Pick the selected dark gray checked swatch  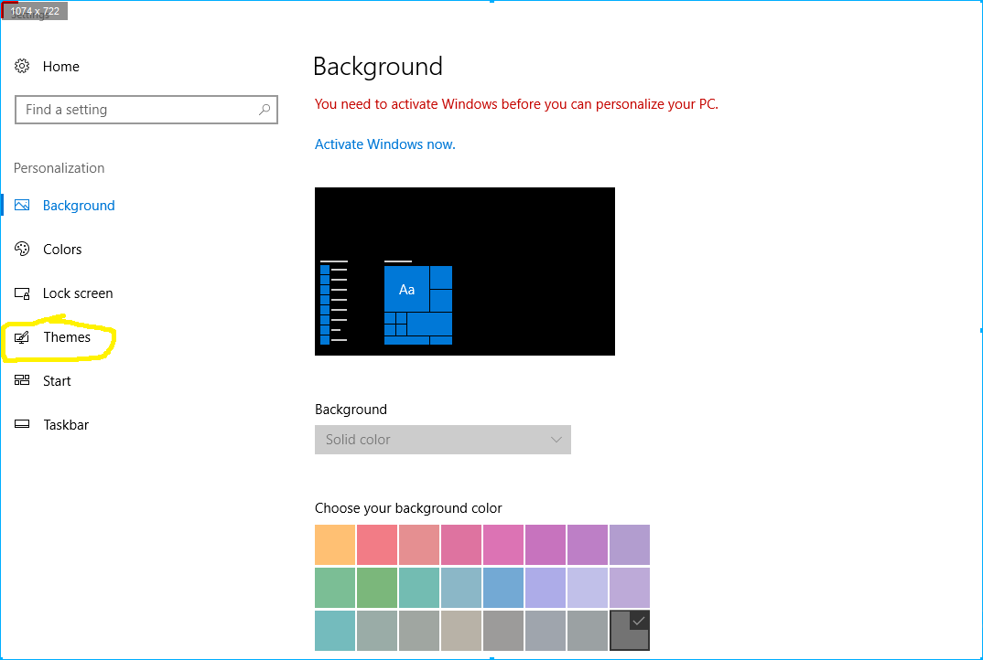click(x=630, y=630)
